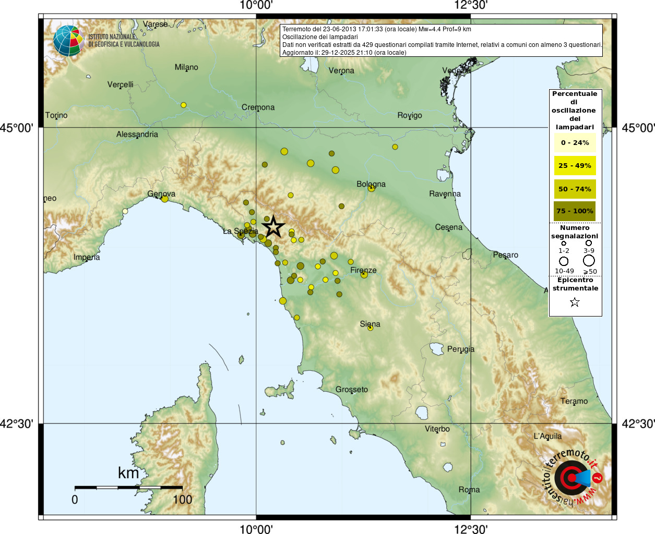Select the 1-2 reports legend circle
655x534 pixels.
pyautogui.click(x=564, y=243)
